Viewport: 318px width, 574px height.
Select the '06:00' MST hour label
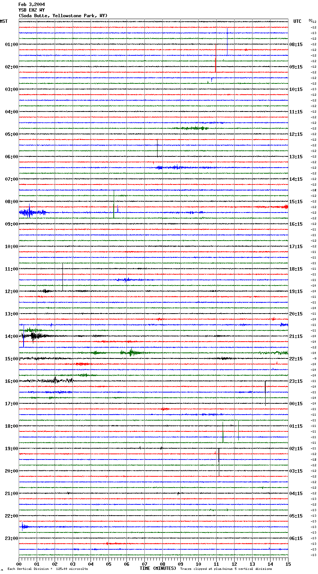pyautogui.click(x=12, y=157)
